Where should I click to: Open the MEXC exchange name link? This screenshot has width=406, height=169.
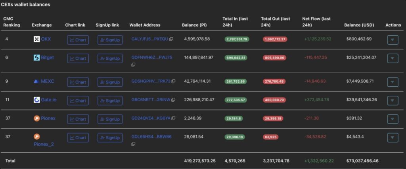click(x=47, y=82)
